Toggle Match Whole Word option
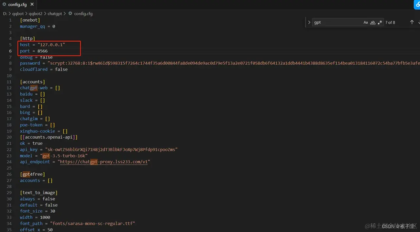This screenshot has height=232, width=420. point(373,22)
